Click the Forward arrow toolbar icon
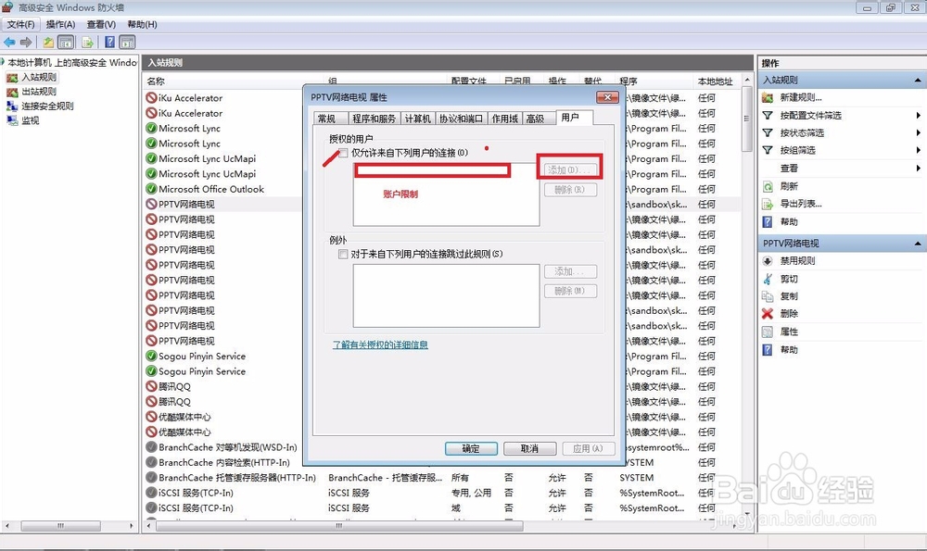The width and height of the screenshot is (927, 551). click(26, 42)
